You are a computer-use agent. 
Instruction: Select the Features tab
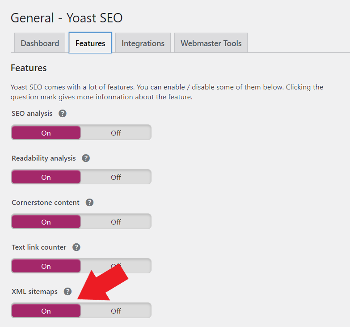90,43
